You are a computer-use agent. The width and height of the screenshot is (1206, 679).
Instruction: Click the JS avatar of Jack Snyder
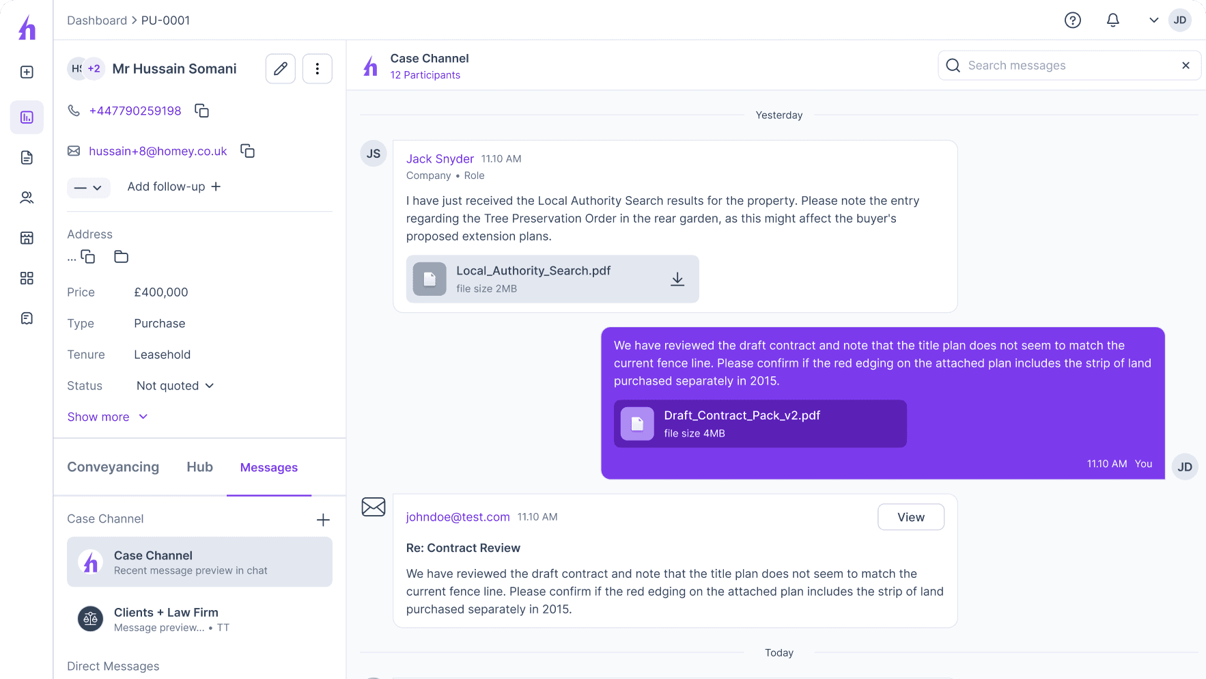[x=374, y=154]
